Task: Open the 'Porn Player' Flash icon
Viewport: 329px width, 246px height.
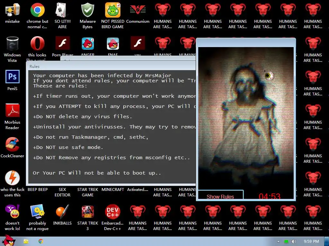Action: click(62, 43)
